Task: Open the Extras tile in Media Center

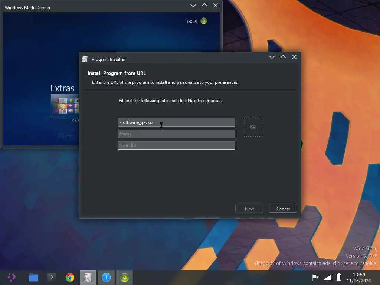Action: [65, 106]
